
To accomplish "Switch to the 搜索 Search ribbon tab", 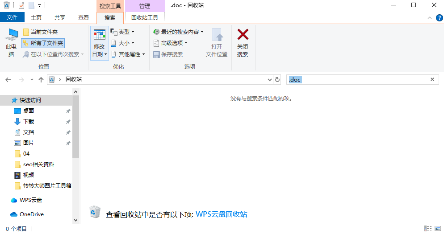I will tap(110, 17).
